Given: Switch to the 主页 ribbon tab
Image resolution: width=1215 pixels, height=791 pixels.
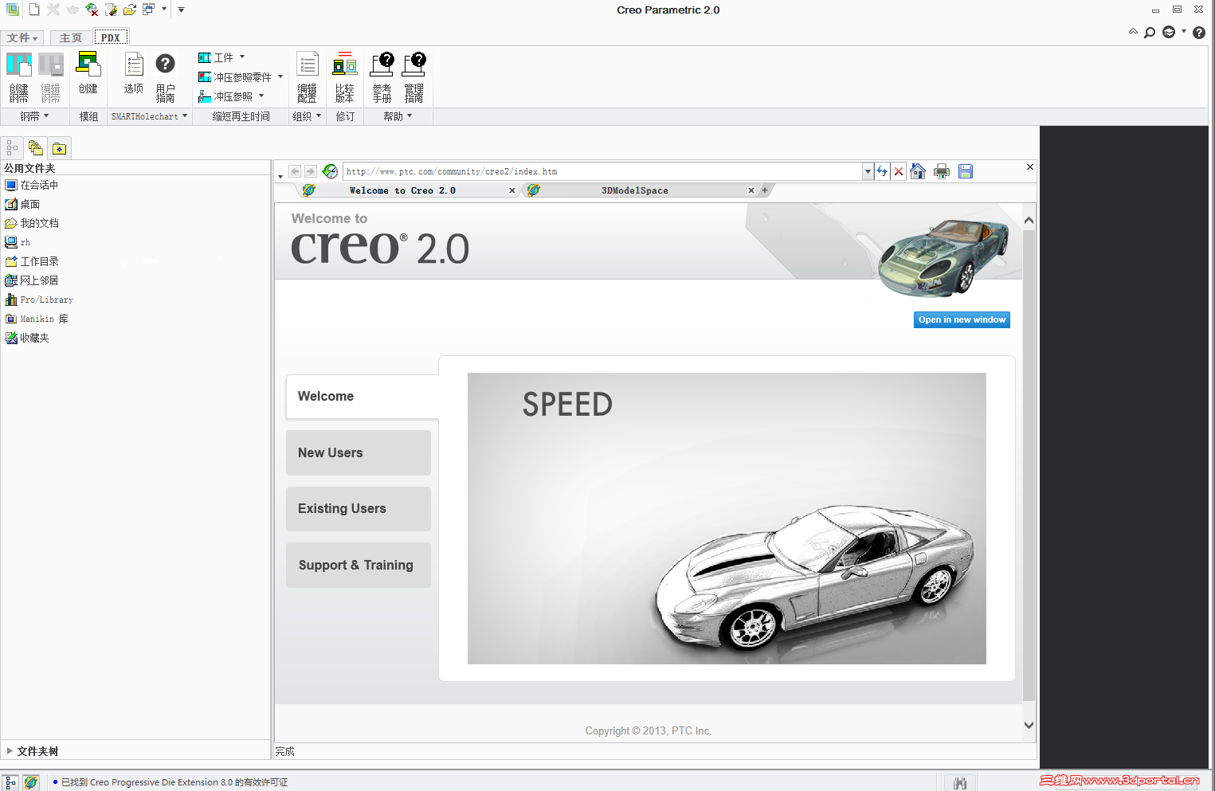Looking at the screenshot, I should coord(71,37).
